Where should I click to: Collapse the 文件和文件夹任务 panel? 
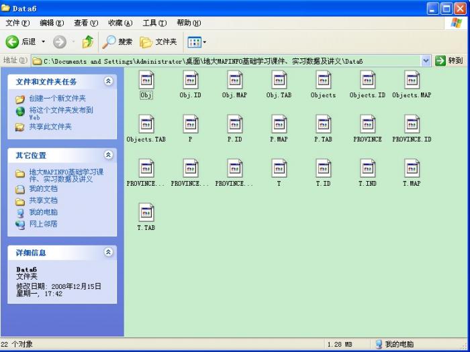tap(108, 81)
